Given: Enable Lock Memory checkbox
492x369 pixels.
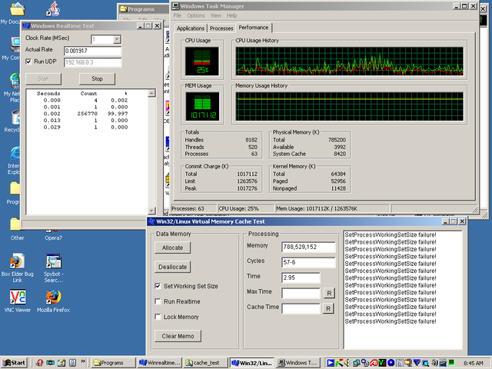Looking at the screenshot, I should (158, 317).
